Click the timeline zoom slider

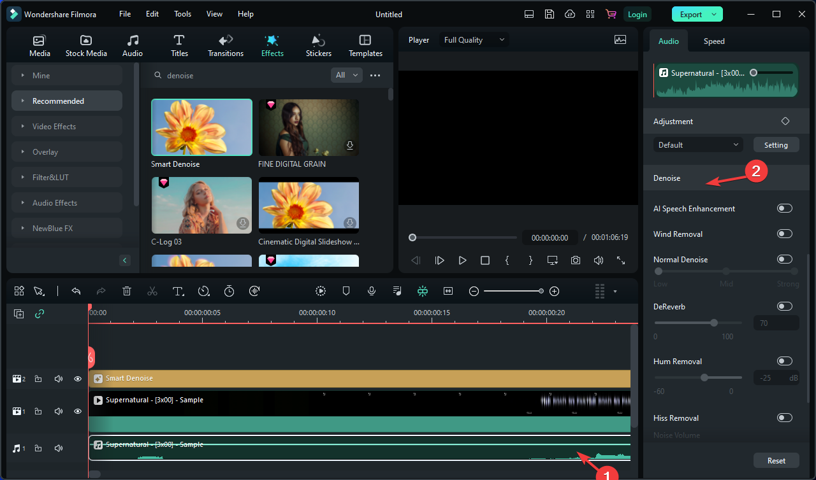[513, 291]
